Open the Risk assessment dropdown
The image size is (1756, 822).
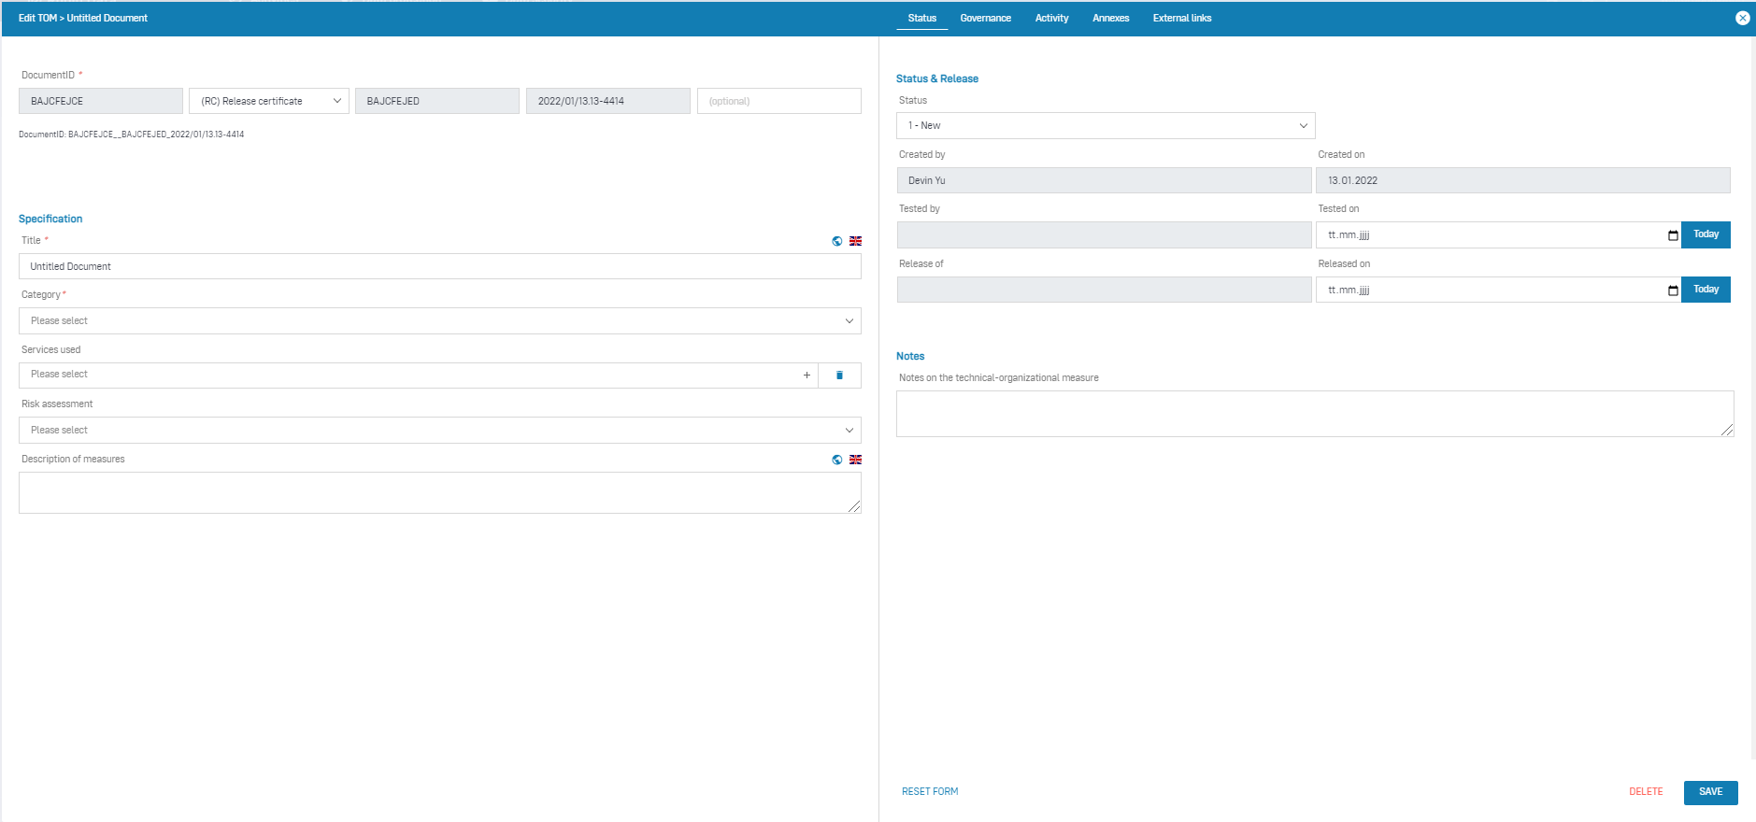click(439, 431)
